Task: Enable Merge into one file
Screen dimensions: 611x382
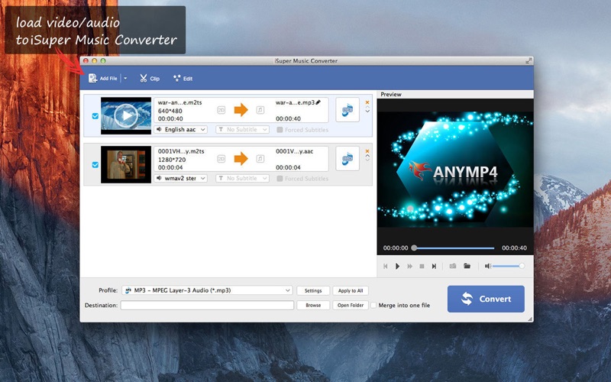Action: pos(374,306)
